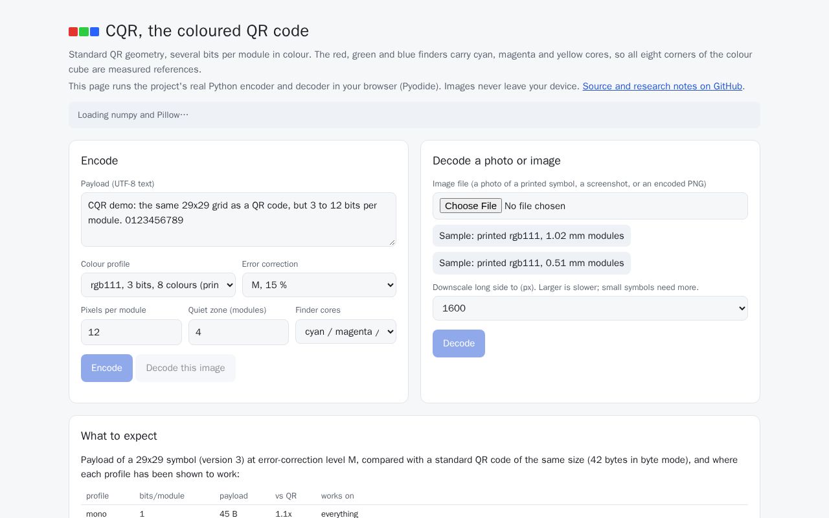Viewport: 829px width, 518px height.
Task: Click the 'everything' cell in mono row
Action: [339, 514]
